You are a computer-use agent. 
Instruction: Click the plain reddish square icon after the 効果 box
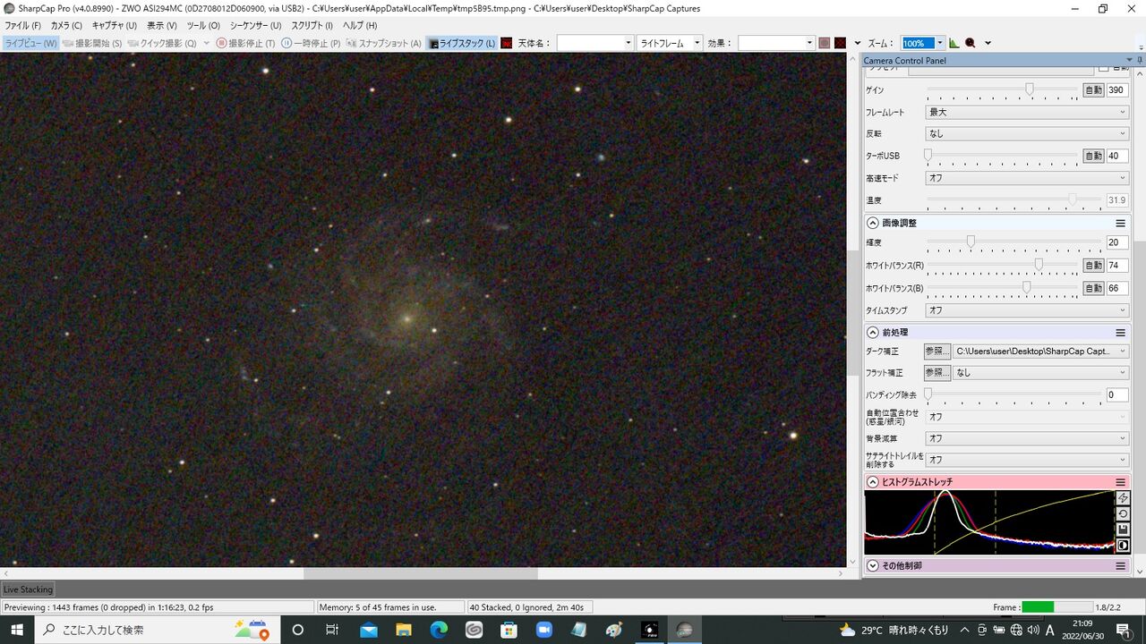point(825,43)
